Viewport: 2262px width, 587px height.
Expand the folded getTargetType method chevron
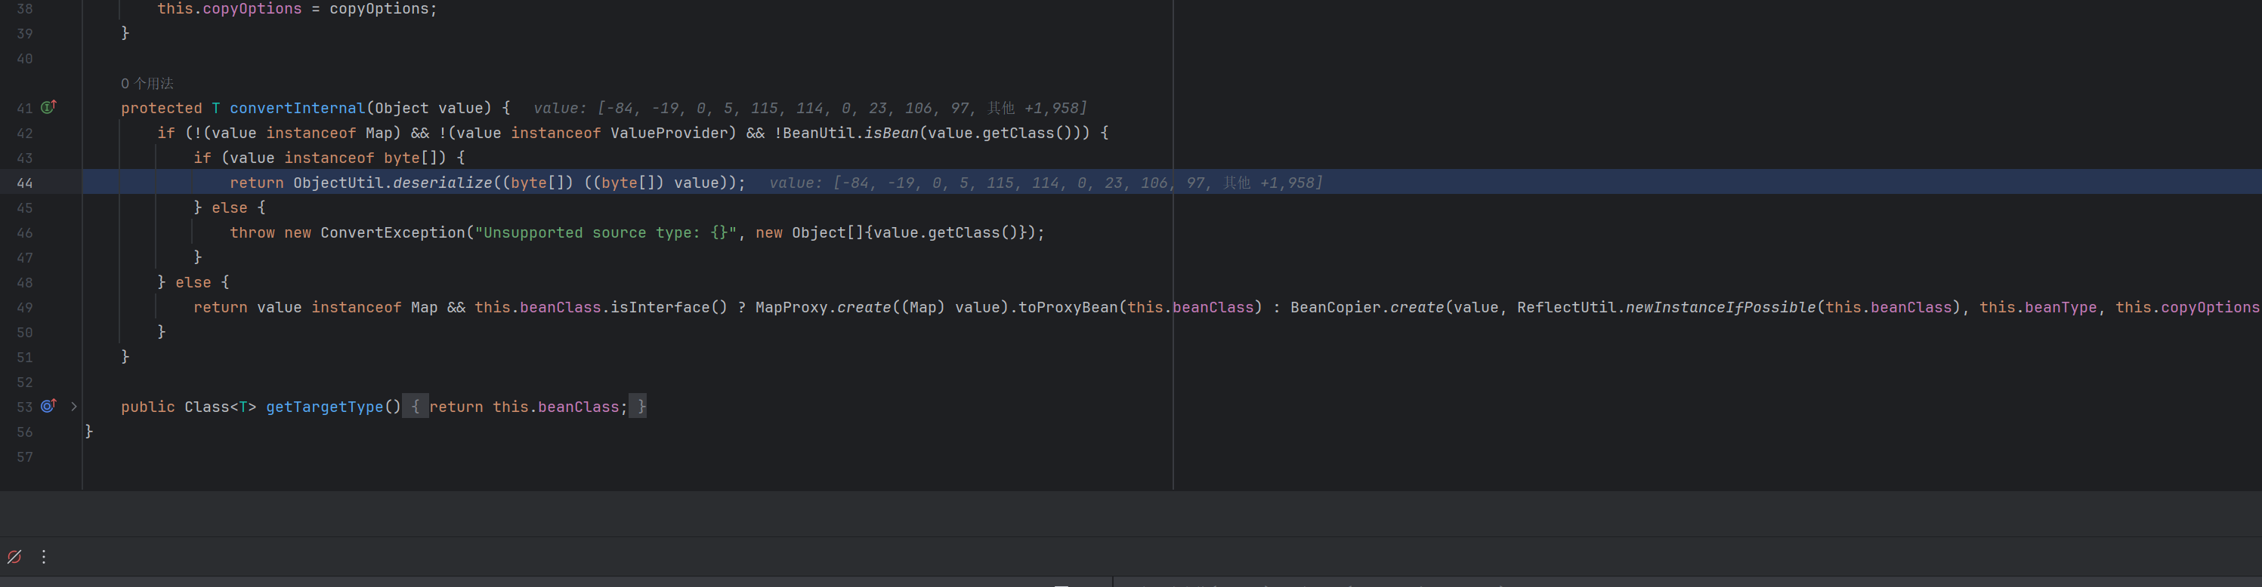pyautogui.click(x=74, y=406)
